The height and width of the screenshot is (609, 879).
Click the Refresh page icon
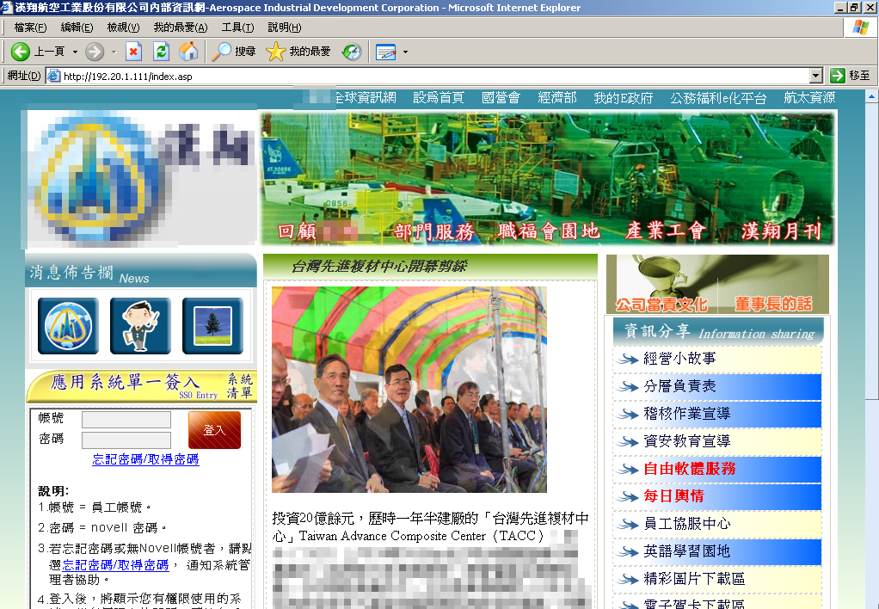tap(161, 52)
